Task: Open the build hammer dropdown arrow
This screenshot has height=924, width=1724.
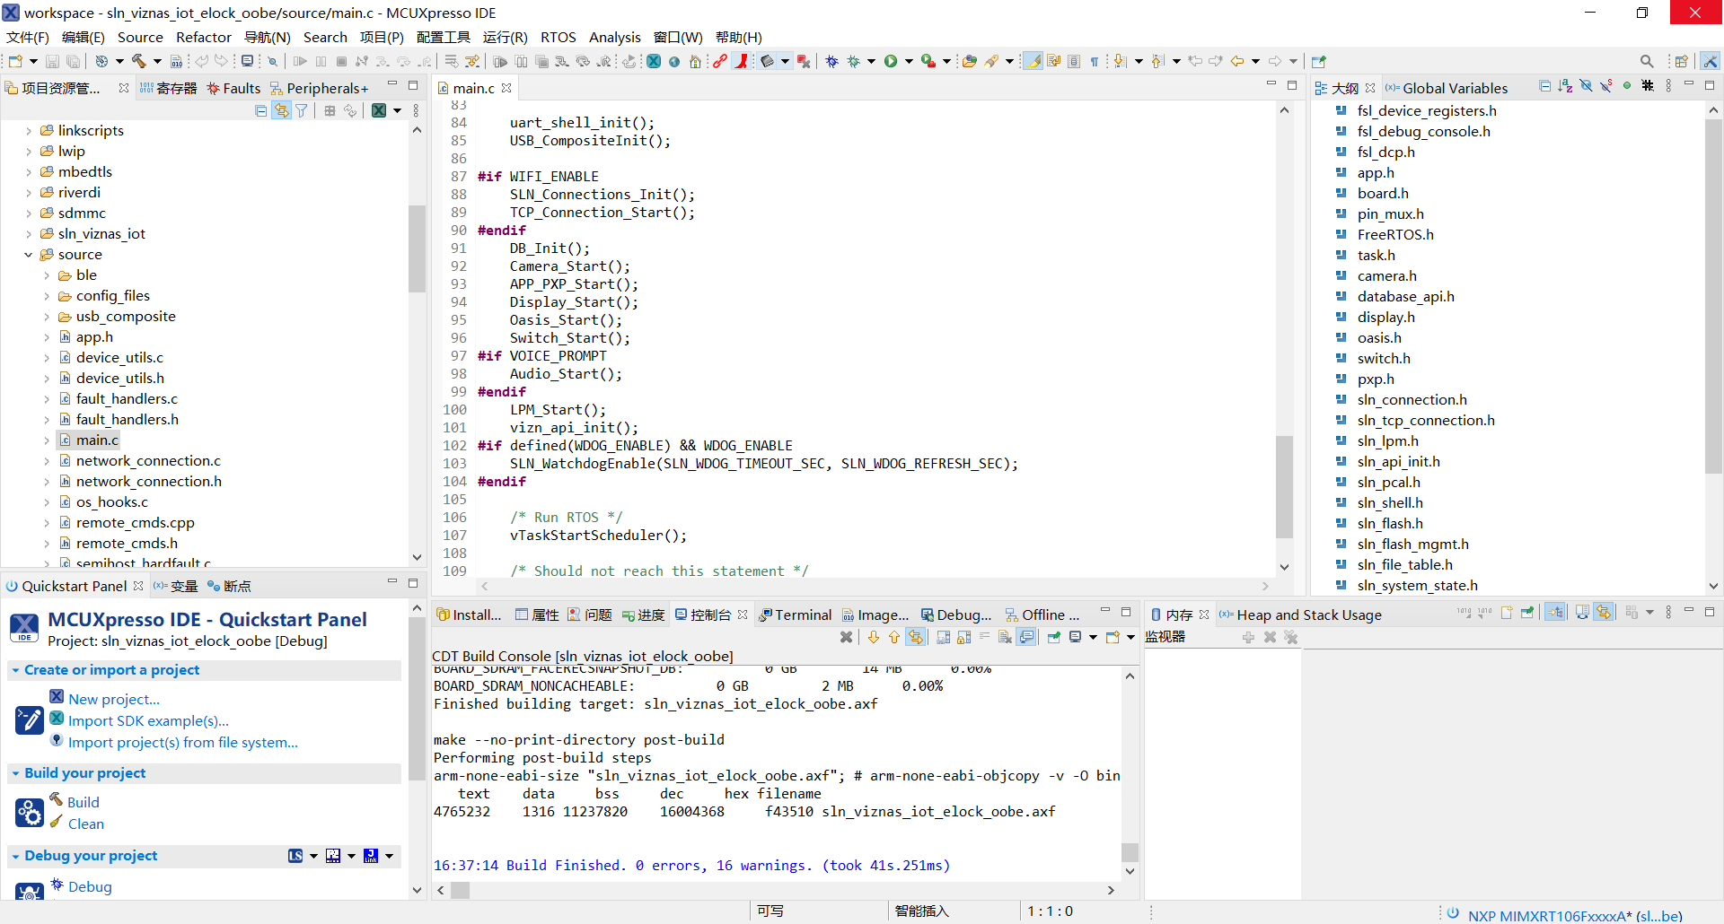Action: 157,61
